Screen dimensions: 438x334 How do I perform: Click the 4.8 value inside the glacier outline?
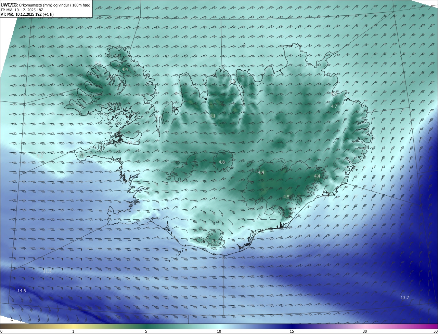pyautogui.click(x=222, y=162)
